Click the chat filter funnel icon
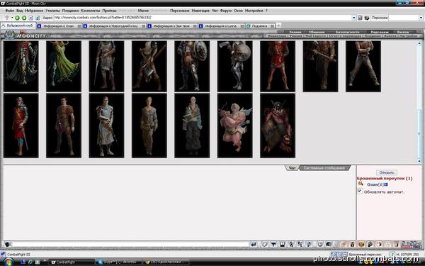Screen dimensions: 425x266 coord(273,244)
